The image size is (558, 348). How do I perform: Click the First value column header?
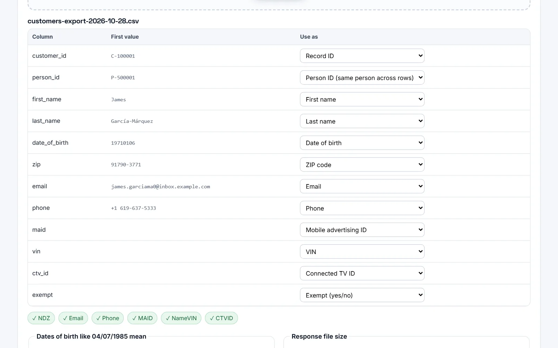click(125, 37)
